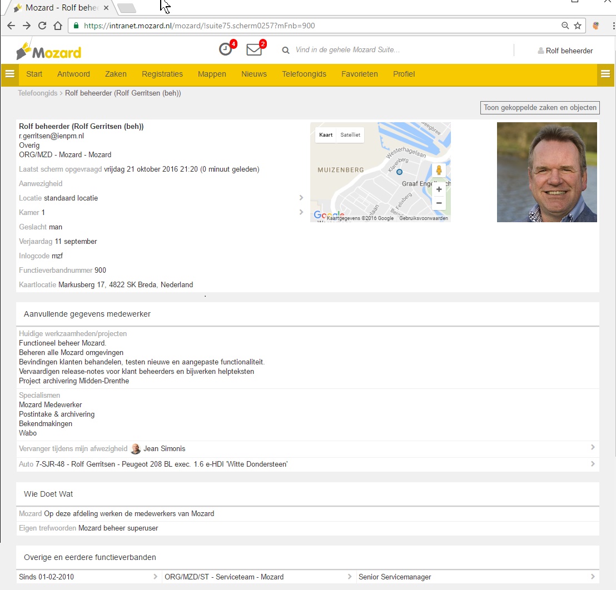
Task: Open the browser home icon
Action: tap(58, 26)
